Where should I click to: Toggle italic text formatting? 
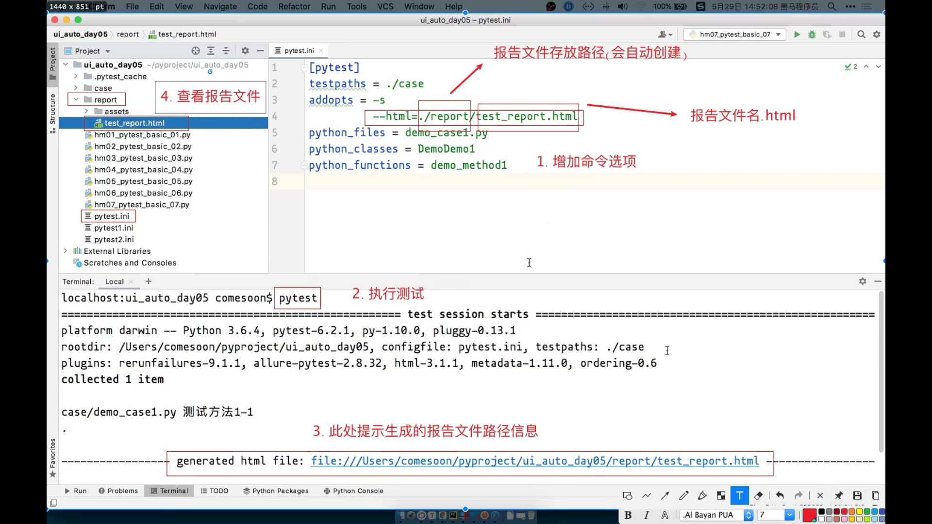pos(646,515)
